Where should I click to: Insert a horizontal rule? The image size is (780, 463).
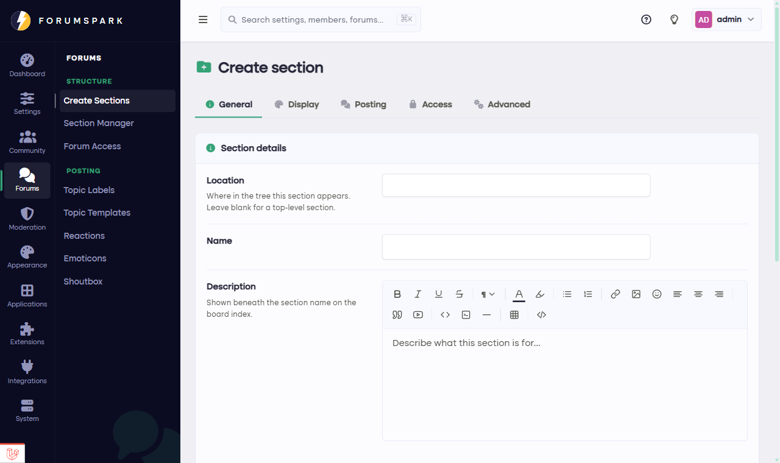point(487,315)
